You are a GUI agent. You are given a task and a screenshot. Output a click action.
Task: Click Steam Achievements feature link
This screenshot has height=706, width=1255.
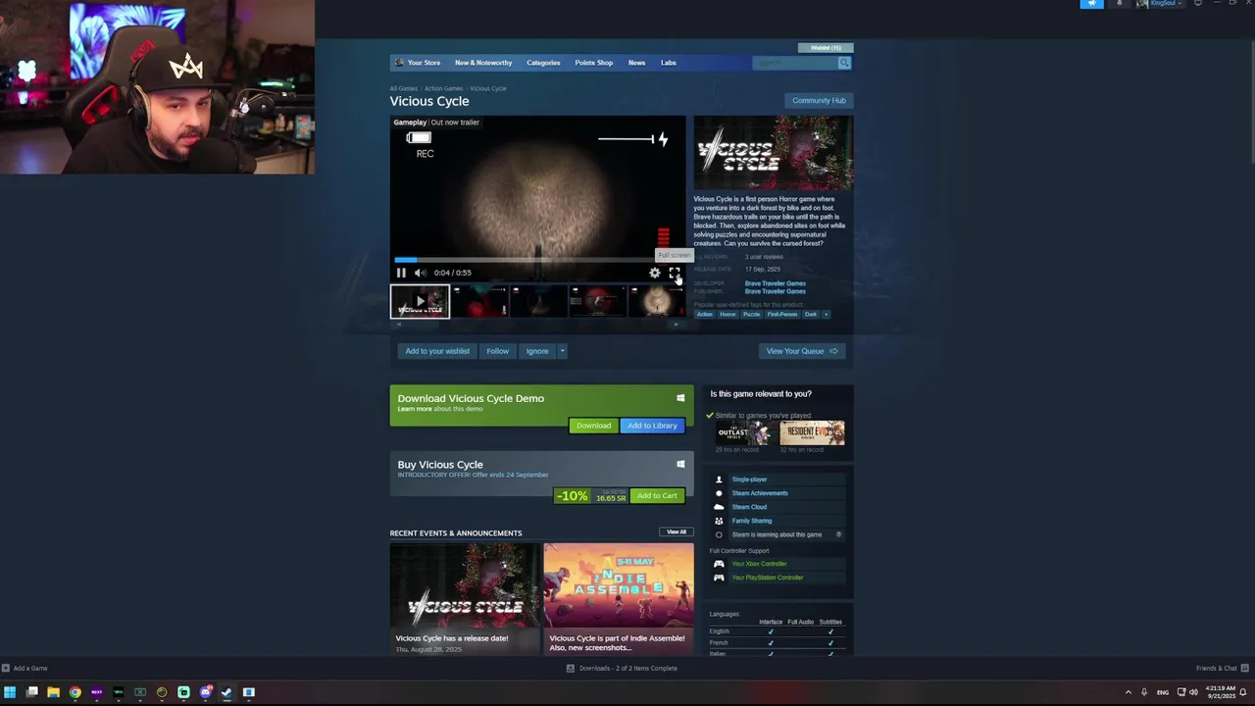pyautogui.click(x=760, y=493)
